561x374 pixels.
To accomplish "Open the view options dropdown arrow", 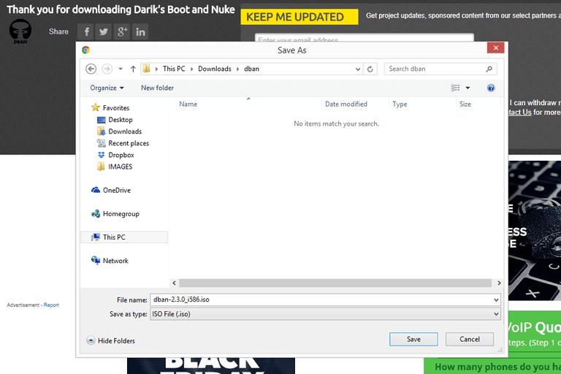I will (467, 88).
